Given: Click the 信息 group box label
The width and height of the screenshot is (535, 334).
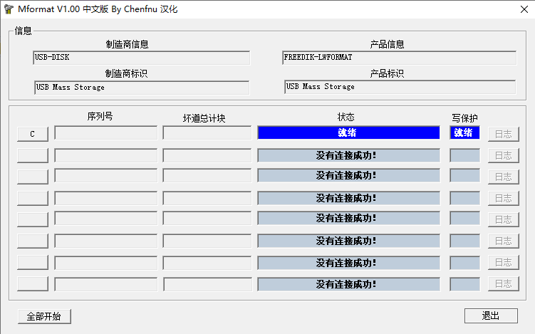Looking at the screenshot, I should click(23, 31).
